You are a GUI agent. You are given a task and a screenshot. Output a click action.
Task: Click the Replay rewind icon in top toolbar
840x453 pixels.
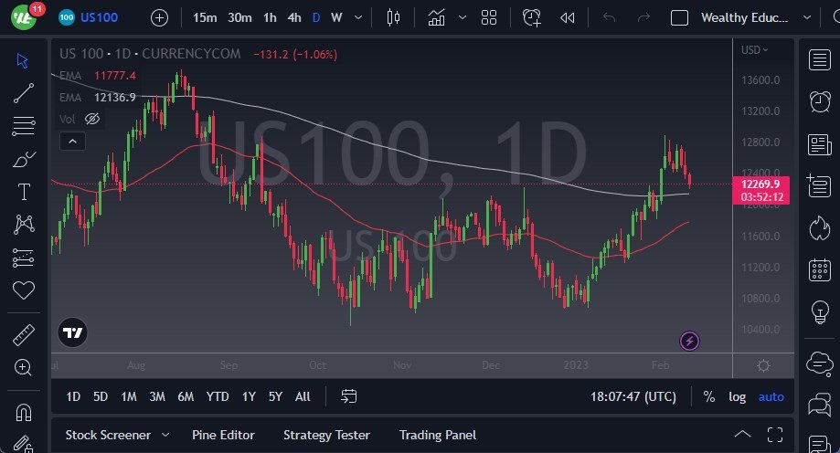click(567, 17)
